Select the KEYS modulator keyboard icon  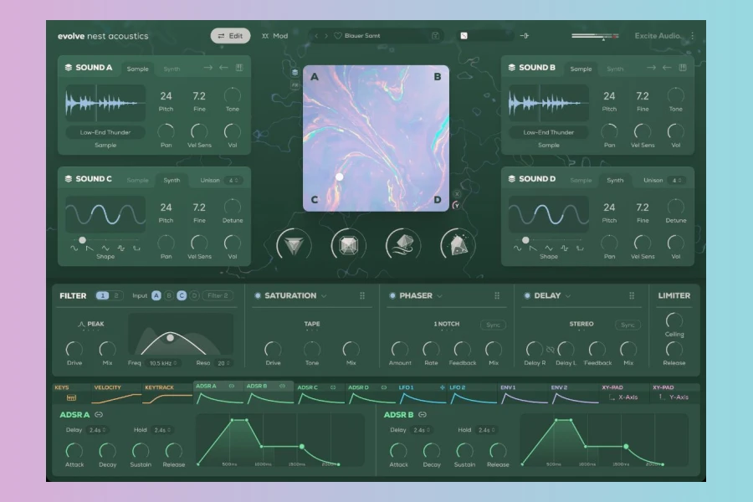pos(72,397)
